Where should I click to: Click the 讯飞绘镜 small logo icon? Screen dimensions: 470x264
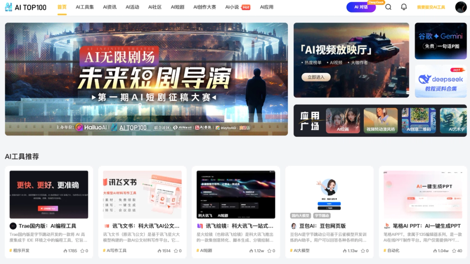pyautogui.click(x=200, y=226)
